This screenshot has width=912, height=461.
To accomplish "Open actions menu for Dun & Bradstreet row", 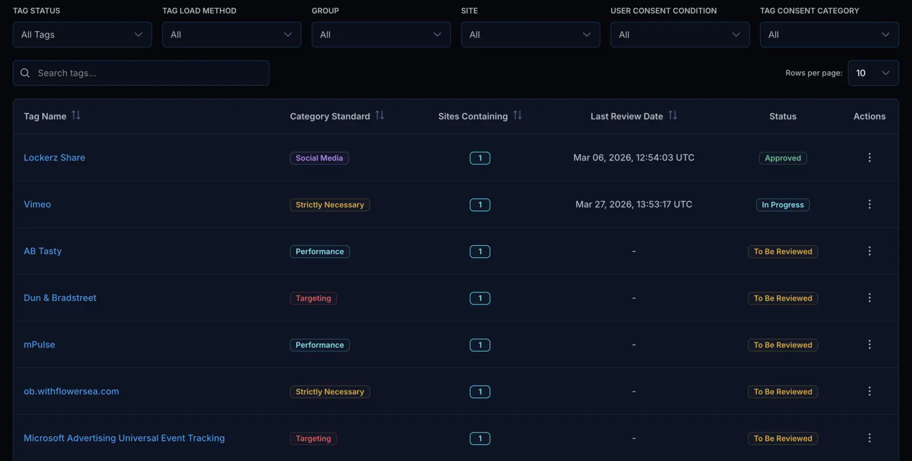I will pyautogui.click(x=869, y=298).
